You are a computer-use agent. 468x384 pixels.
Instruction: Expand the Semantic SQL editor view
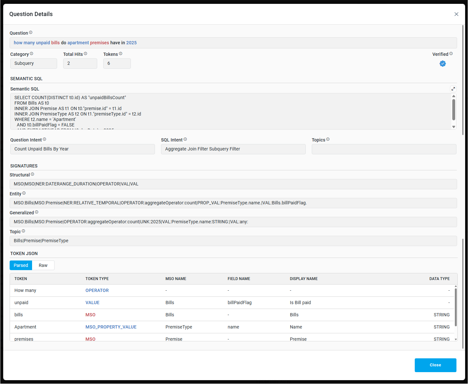click(x=453, y=89)
